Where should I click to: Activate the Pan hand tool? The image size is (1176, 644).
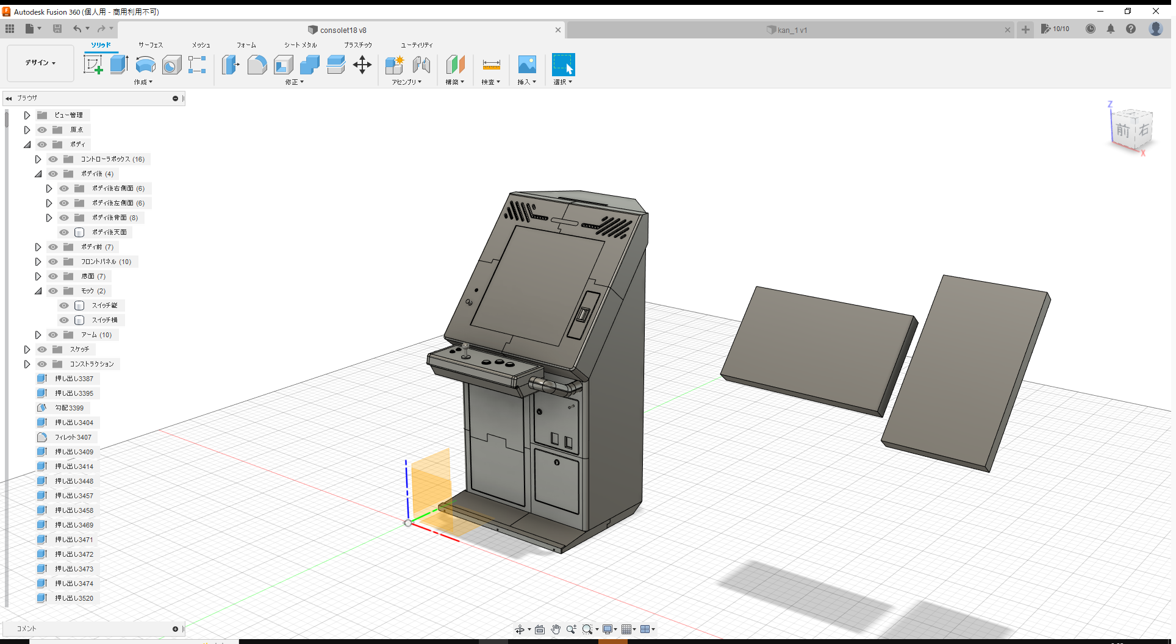[556, 629]
